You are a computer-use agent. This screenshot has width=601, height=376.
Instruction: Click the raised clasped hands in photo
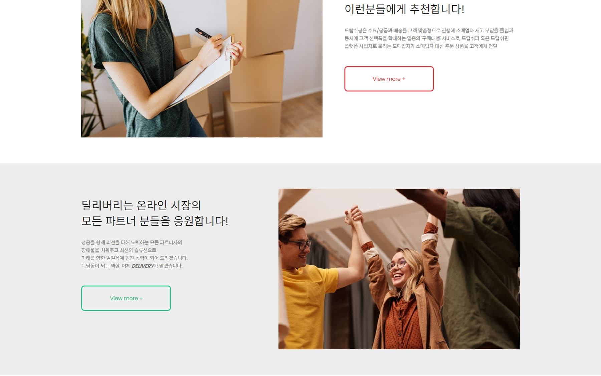[355, 216]
